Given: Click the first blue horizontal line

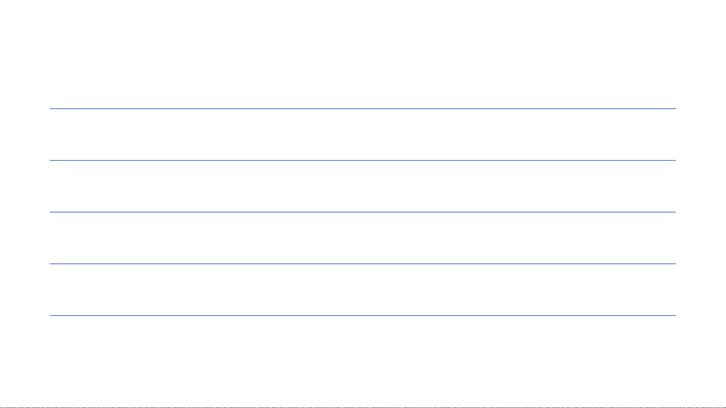Looking at the screenshot, I should [363, 109].
